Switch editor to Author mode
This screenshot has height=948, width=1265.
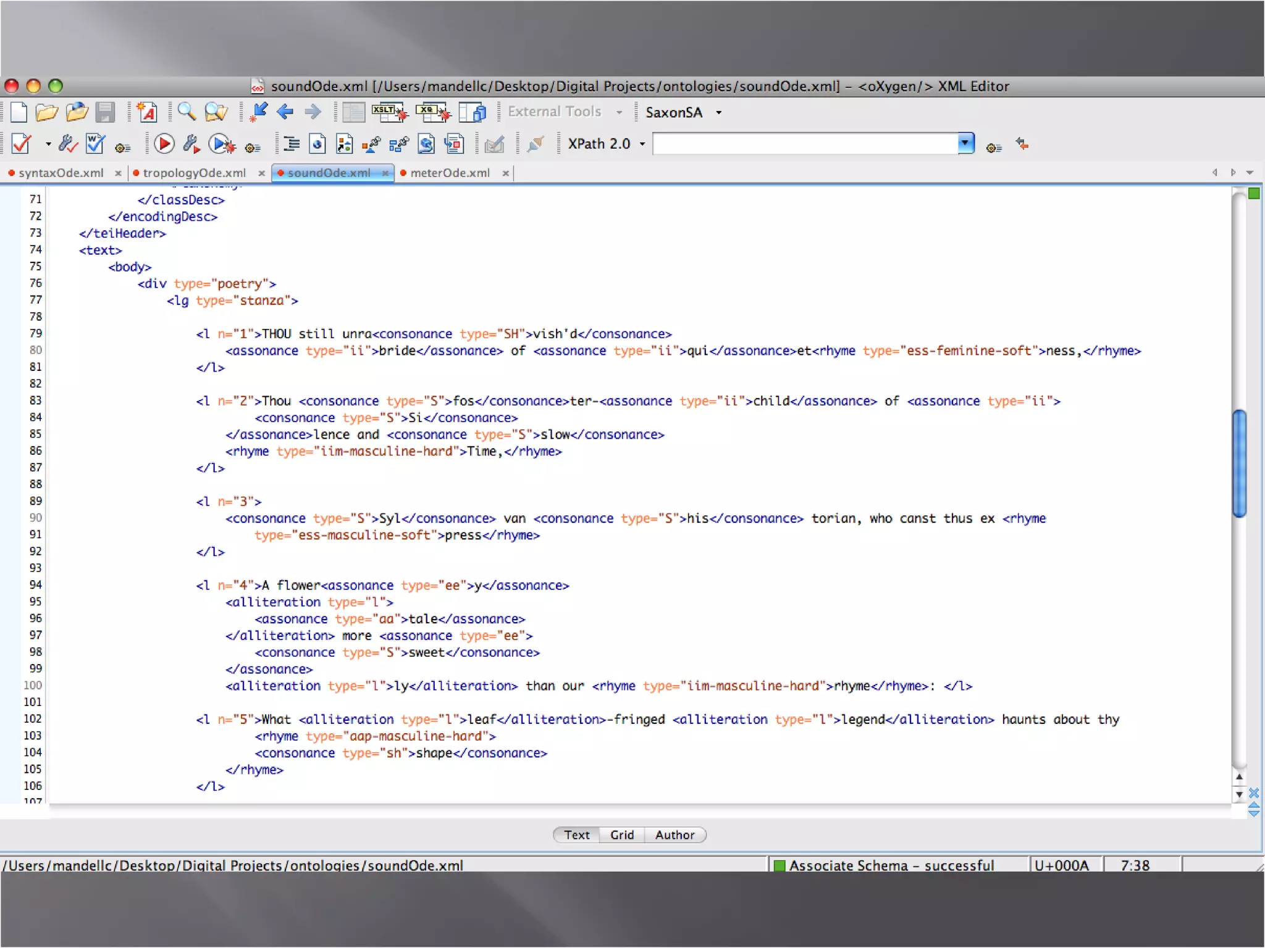tap(675, 835)
